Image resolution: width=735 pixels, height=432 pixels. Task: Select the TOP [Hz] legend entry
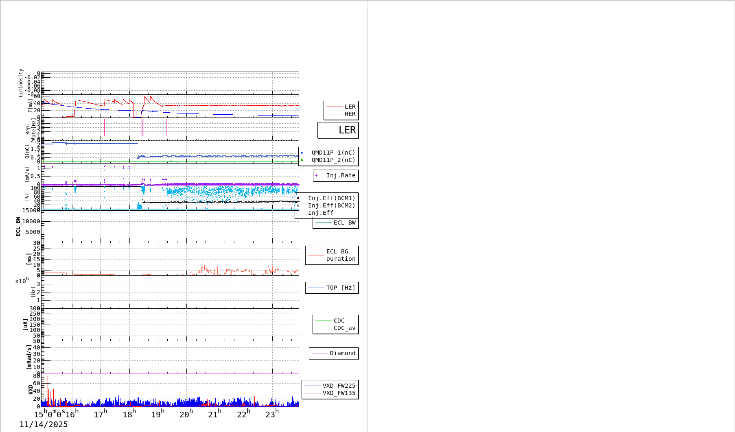click(x=332, y=288)
